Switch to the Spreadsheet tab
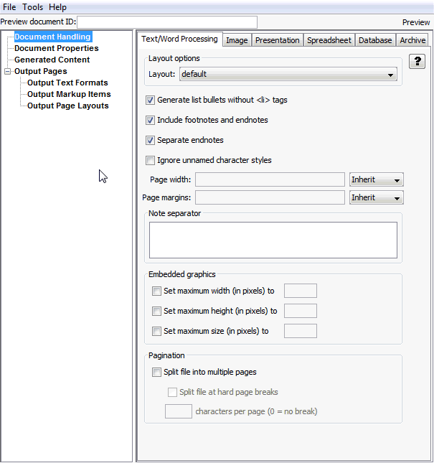434x463 pixels. click(x=329, y=40)
